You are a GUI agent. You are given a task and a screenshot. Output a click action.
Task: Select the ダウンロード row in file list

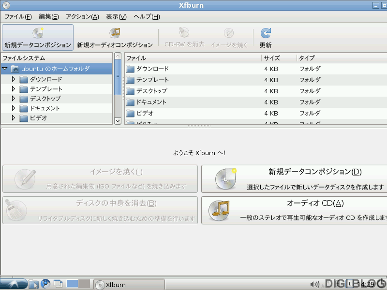click(x=256, y=69)
